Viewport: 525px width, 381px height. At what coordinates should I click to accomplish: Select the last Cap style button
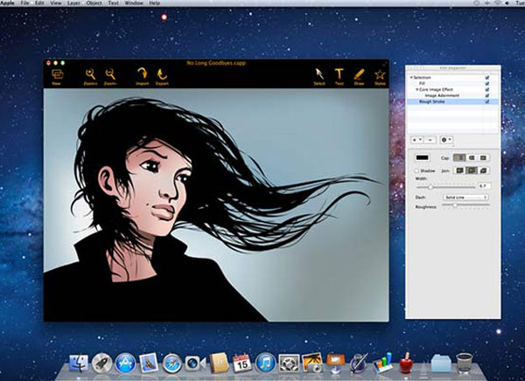tap(484, 157)
